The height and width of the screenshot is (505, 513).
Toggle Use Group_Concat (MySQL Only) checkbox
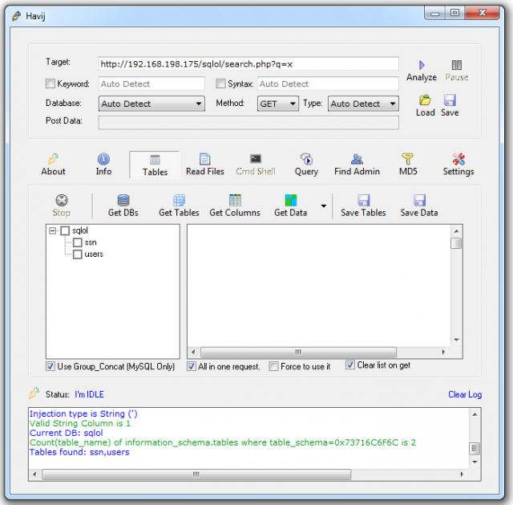click(x=50, y=366)
